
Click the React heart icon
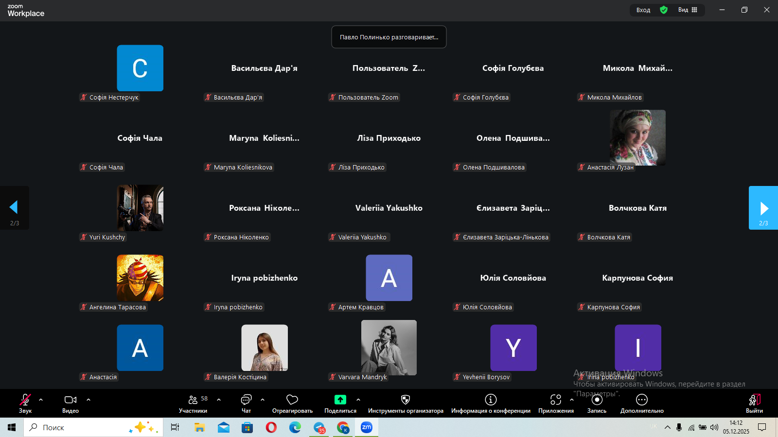tap(292, 400)
